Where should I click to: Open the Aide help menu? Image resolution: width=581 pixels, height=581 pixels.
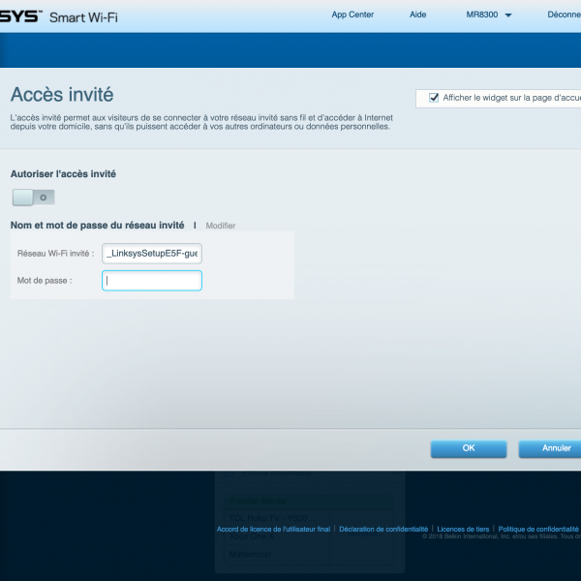(x=418, y=15)
